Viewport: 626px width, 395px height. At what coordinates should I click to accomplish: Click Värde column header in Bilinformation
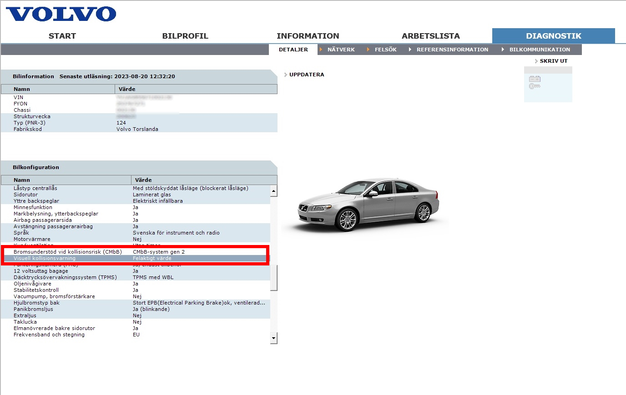click(196, 89)
